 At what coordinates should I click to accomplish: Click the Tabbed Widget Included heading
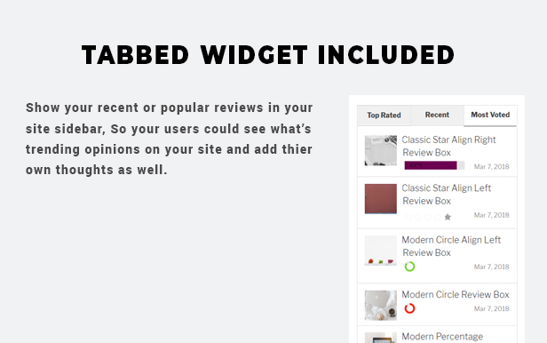click(x=268, y=55)
